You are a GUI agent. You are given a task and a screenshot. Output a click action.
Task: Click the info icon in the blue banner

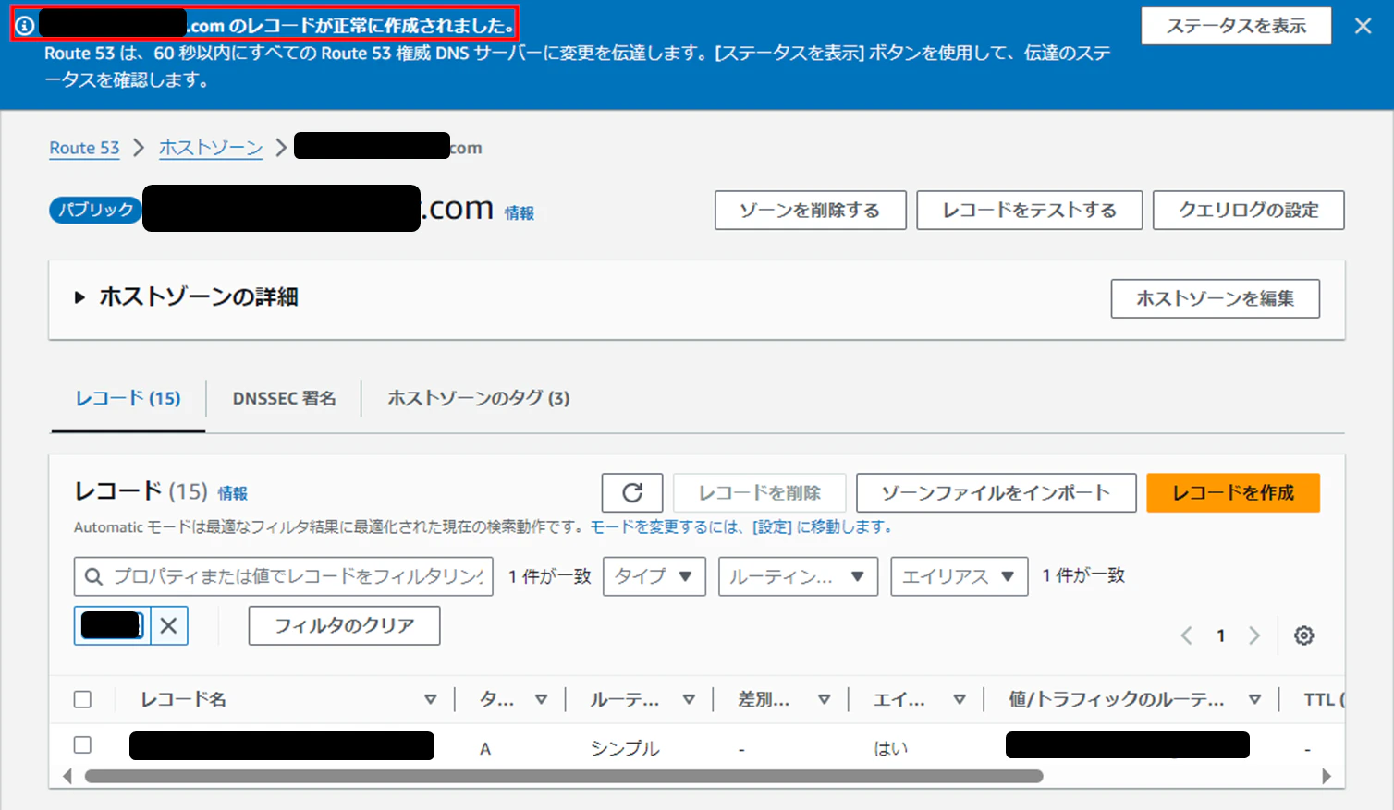coord(25,26)
